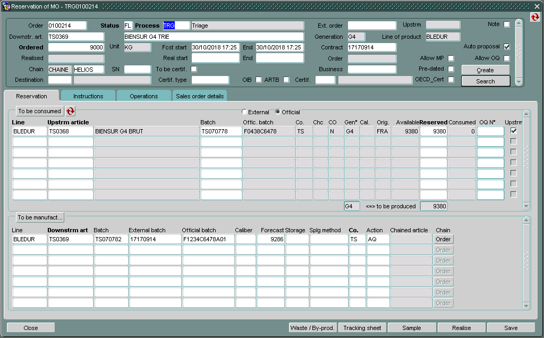544x338 pixels.
Task: Uncheck Upstrm box for batch TS070778 row
Action: coord(514,131)
